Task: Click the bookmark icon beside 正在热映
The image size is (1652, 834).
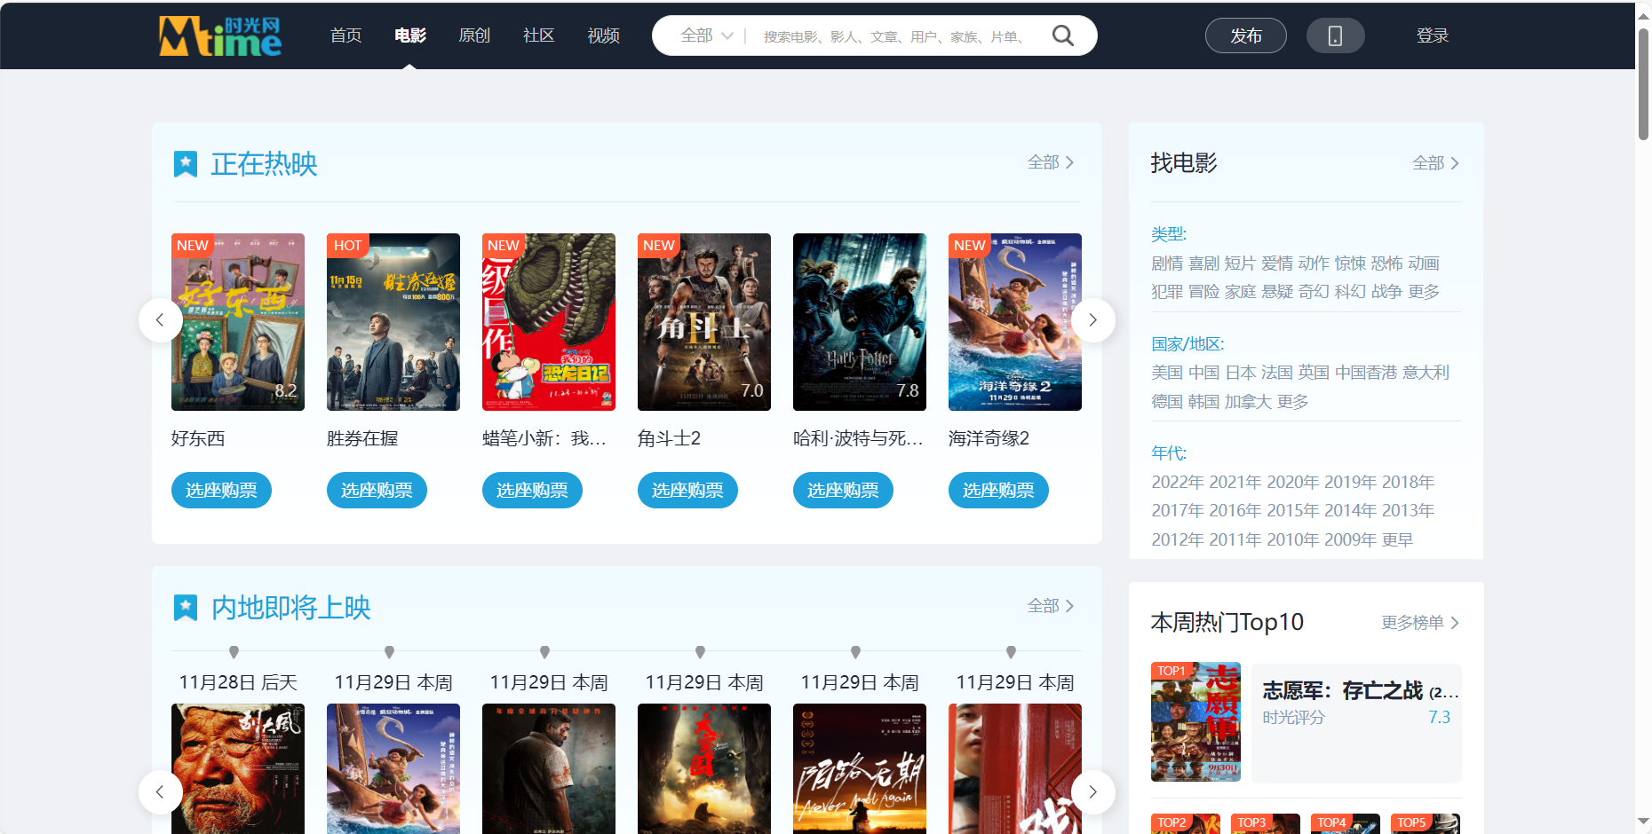Action: click(x=185, y=164)
